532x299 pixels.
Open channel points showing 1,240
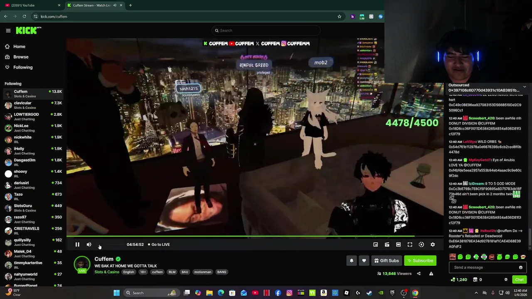(x=459, y=279)
